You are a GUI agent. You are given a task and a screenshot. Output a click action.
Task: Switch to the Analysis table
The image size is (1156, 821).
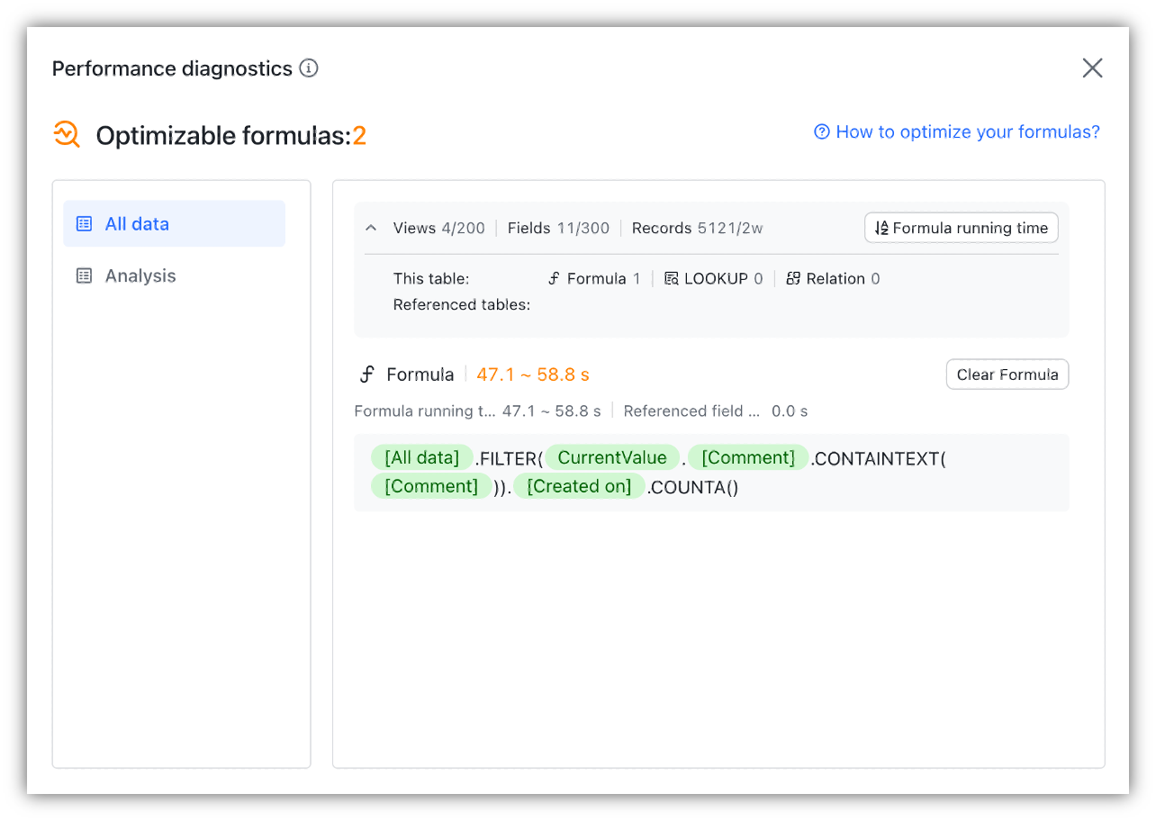pos(140,275)
